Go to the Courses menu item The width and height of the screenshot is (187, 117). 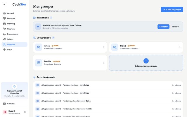(14, 29)
